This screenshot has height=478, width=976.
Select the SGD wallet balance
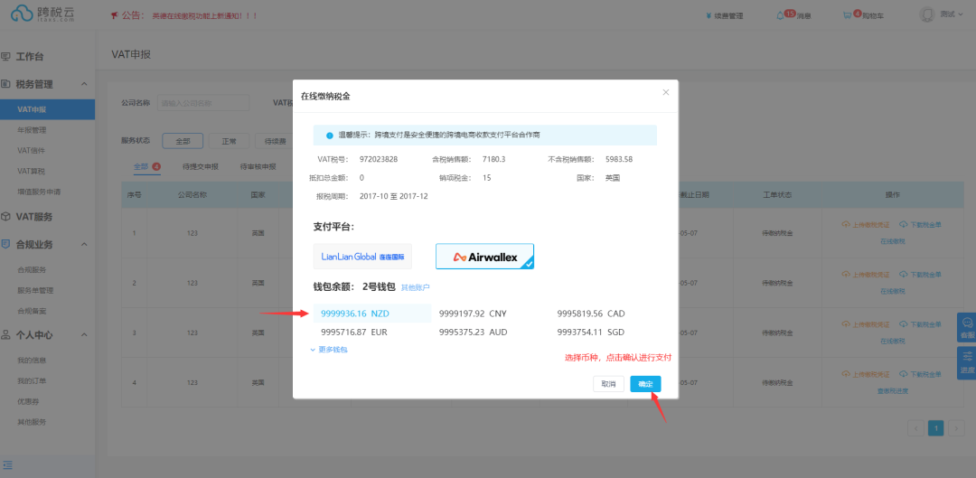point(591,333)
